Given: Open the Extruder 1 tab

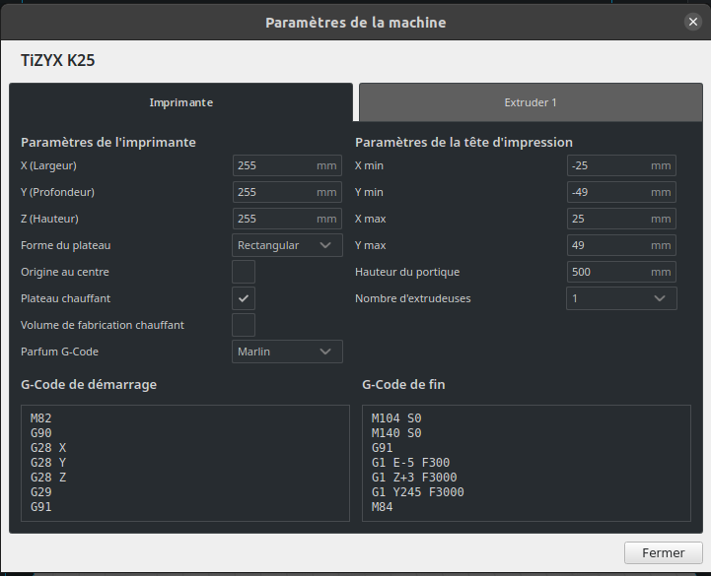Looking at the screenshot, I should pos(531,102).
